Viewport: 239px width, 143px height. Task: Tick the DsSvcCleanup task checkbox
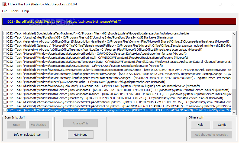tap(5, 66)
